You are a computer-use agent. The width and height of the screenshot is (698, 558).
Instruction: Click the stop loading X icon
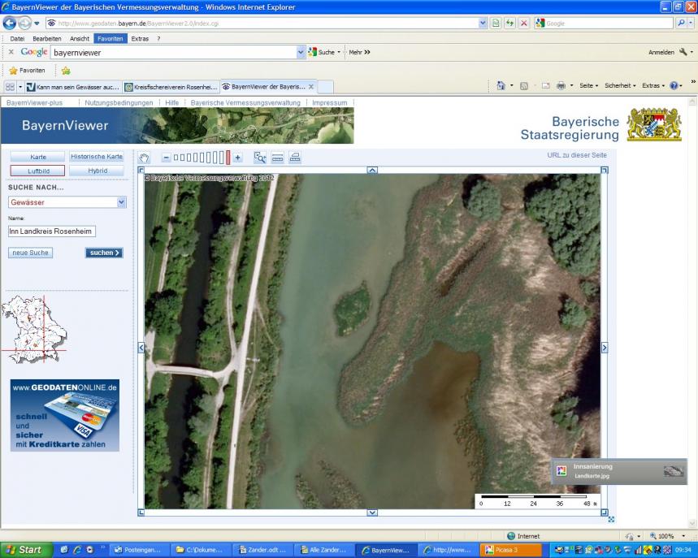(524, 23)
